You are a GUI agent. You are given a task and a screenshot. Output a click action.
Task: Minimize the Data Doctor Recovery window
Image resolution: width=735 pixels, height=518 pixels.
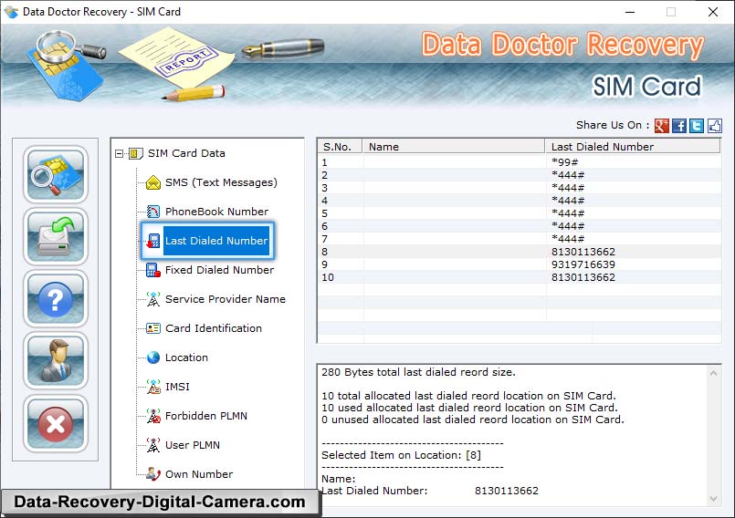pyautogui.click(x=630, y=12)
